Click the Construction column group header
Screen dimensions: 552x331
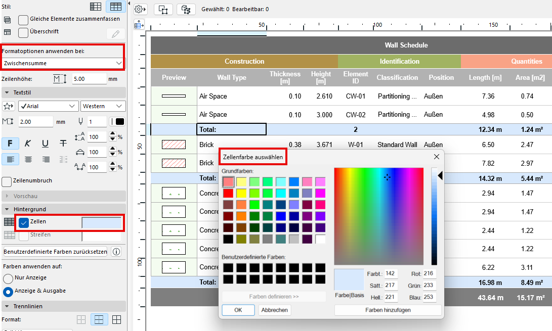coord(244,61)
